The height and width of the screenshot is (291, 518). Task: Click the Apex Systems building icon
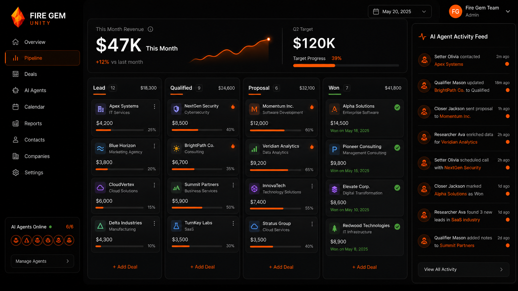101,109
